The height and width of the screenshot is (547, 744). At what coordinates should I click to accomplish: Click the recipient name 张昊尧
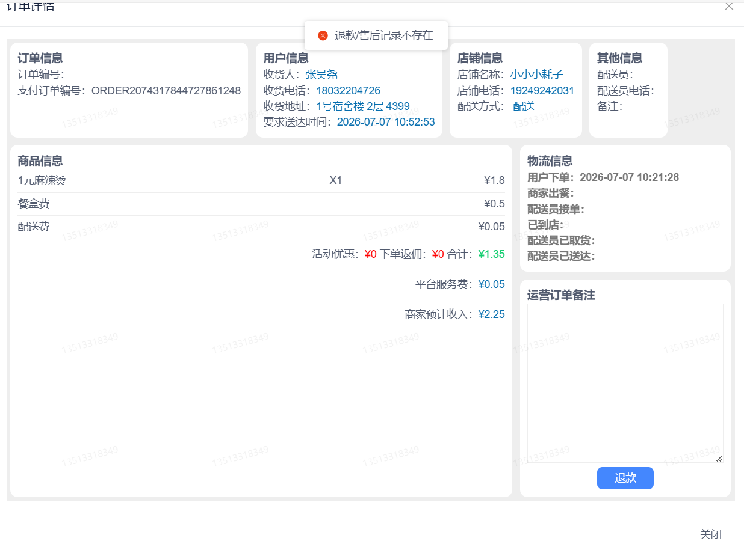321,75
